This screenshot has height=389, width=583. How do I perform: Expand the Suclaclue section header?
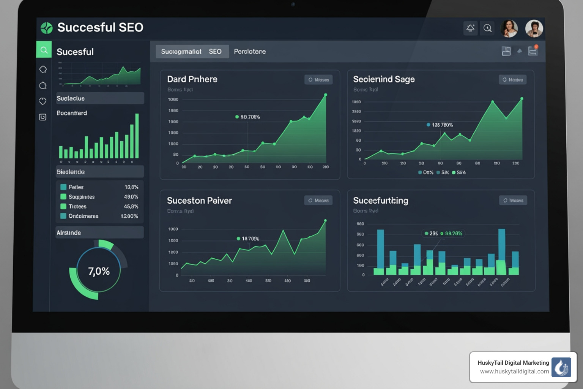pyautogui.click(x=99, y=98)
